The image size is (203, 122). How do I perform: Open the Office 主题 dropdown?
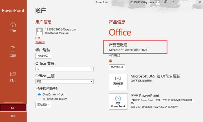coord(64,82)
